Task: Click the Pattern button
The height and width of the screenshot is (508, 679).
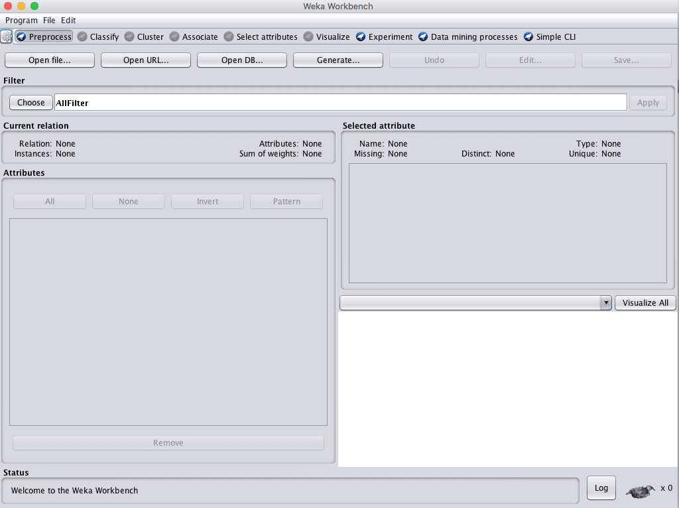Action: (286, 202)
